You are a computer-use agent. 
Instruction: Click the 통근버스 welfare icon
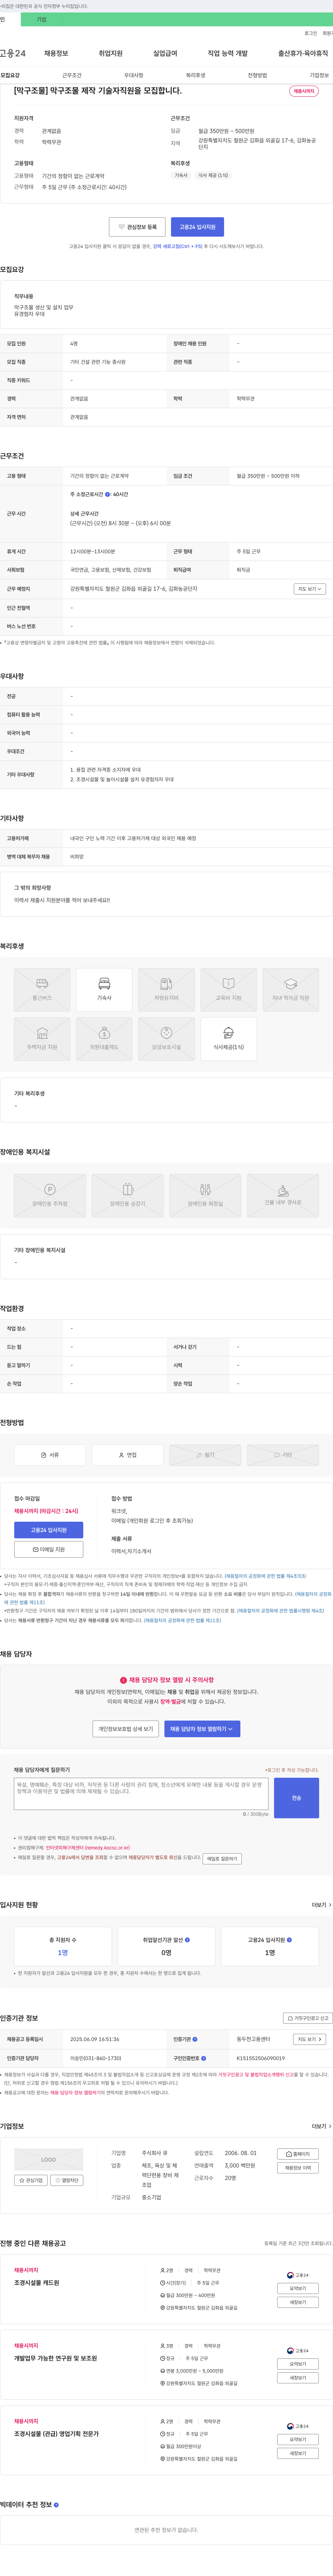pos(42,989)
